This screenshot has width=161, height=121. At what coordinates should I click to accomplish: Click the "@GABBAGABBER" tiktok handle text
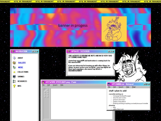(x=75, y=71)
